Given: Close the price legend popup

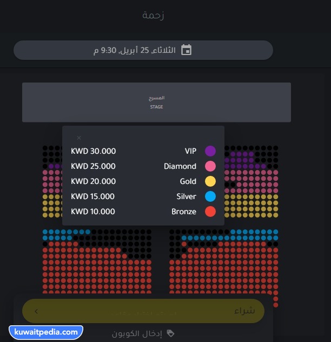Looking at the screenshot, I should (79, 138).
